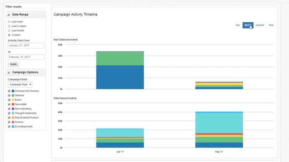289x162 pixels.
Task: Click the cyan Thought leadership swatch
Action: coord(13,113)
